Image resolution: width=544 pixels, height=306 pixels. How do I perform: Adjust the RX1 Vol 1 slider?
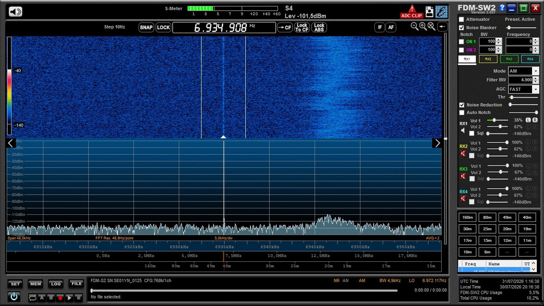[x=498, y=120]
